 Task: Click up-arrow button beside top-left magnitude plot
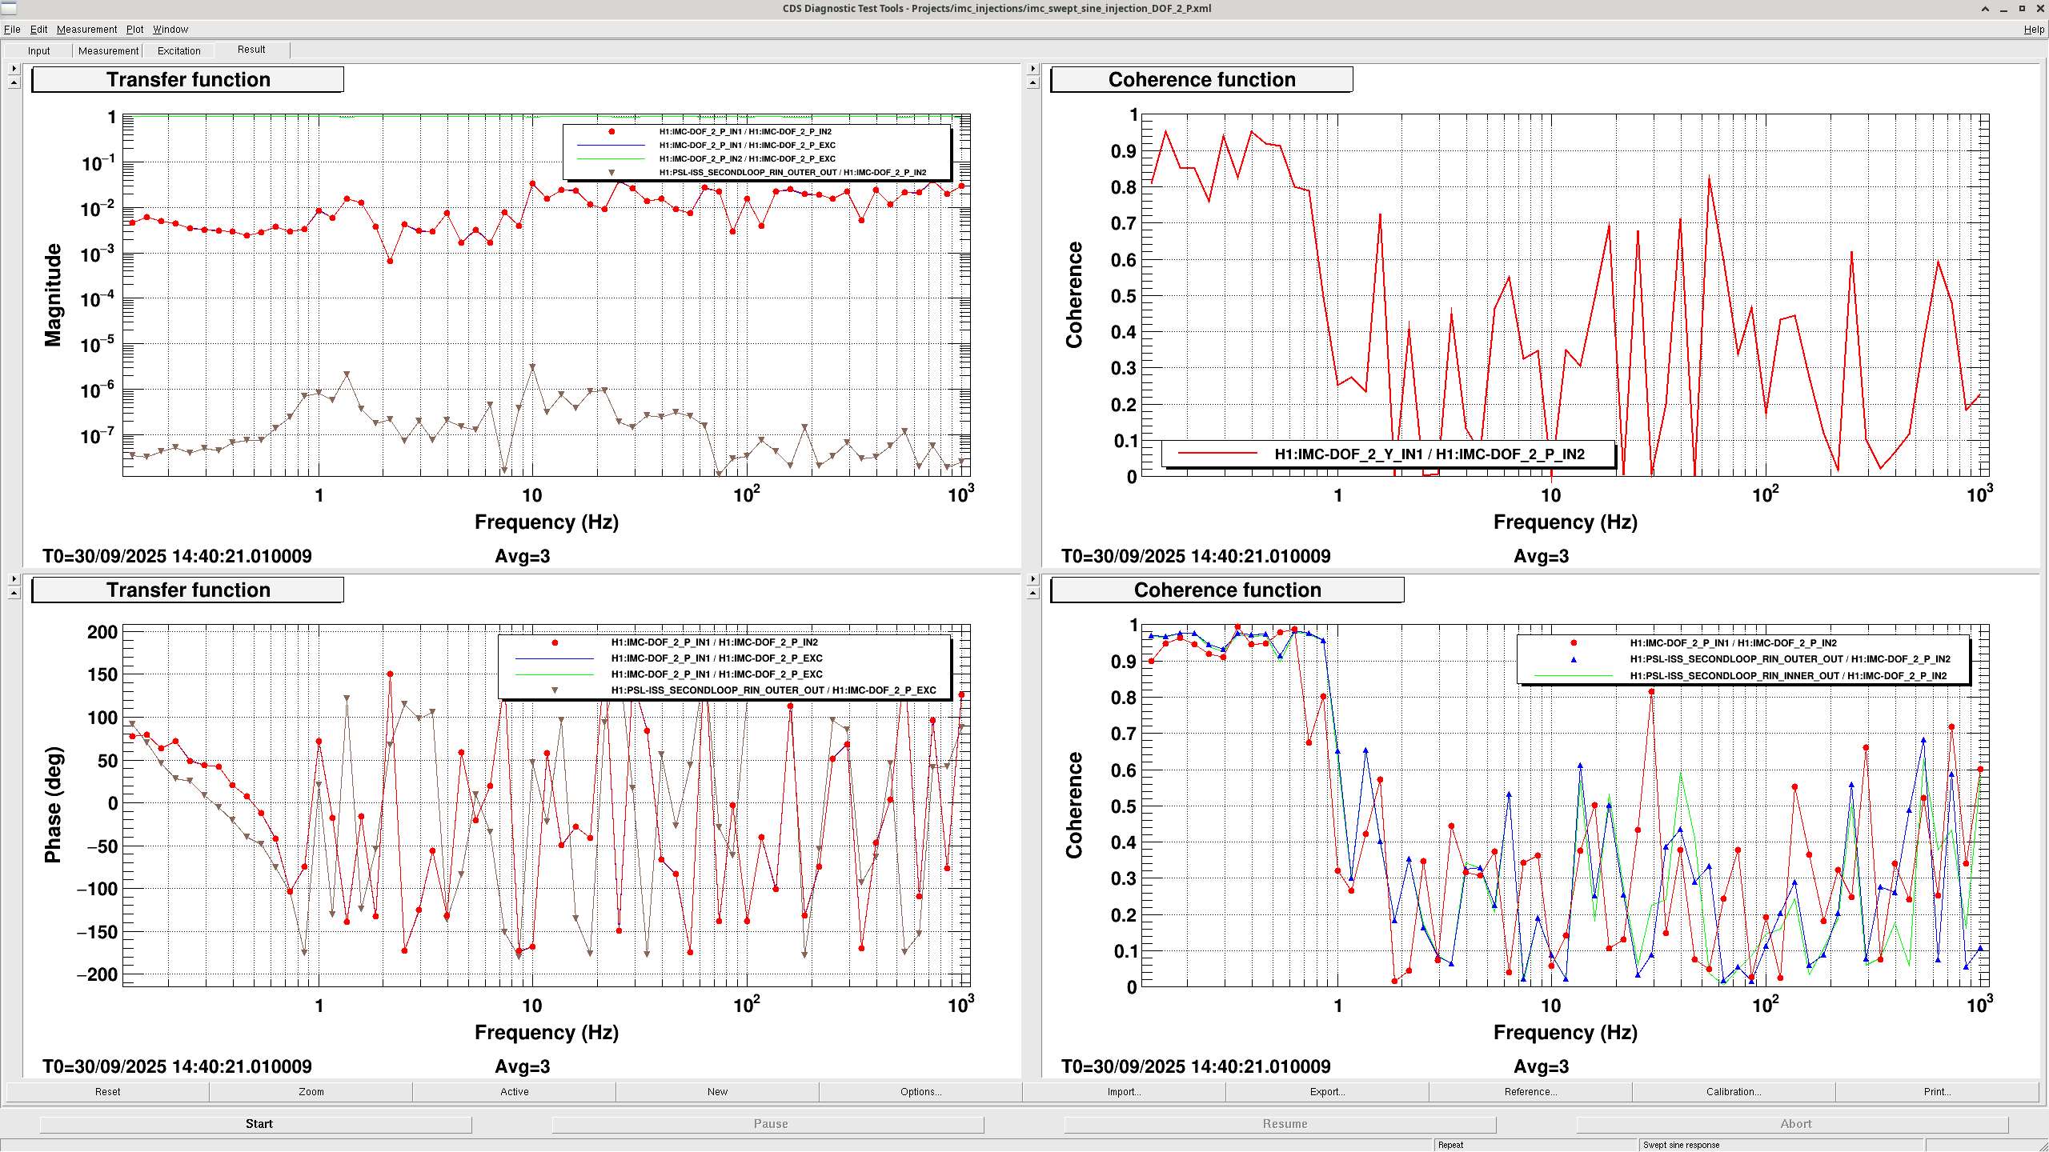point(14,83)
